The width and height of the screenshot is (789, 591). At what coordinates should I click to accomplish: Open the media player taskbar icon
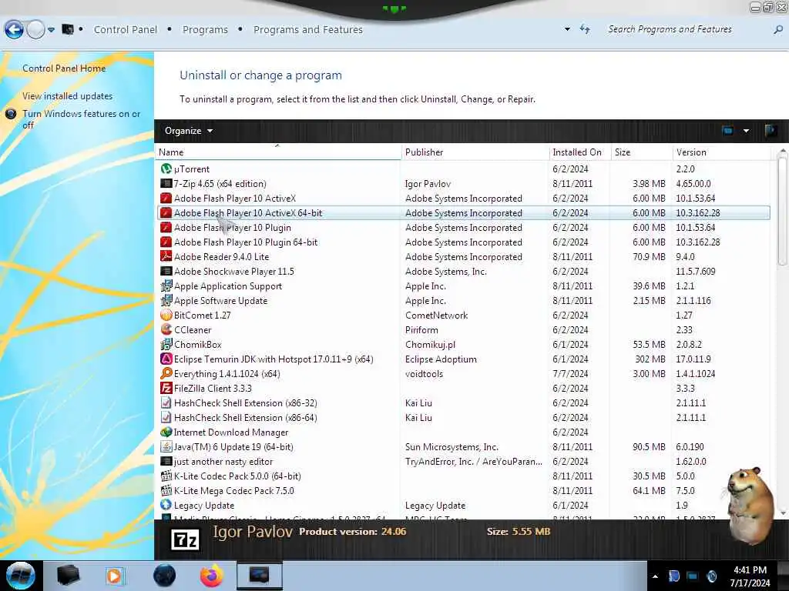point(114,576)
